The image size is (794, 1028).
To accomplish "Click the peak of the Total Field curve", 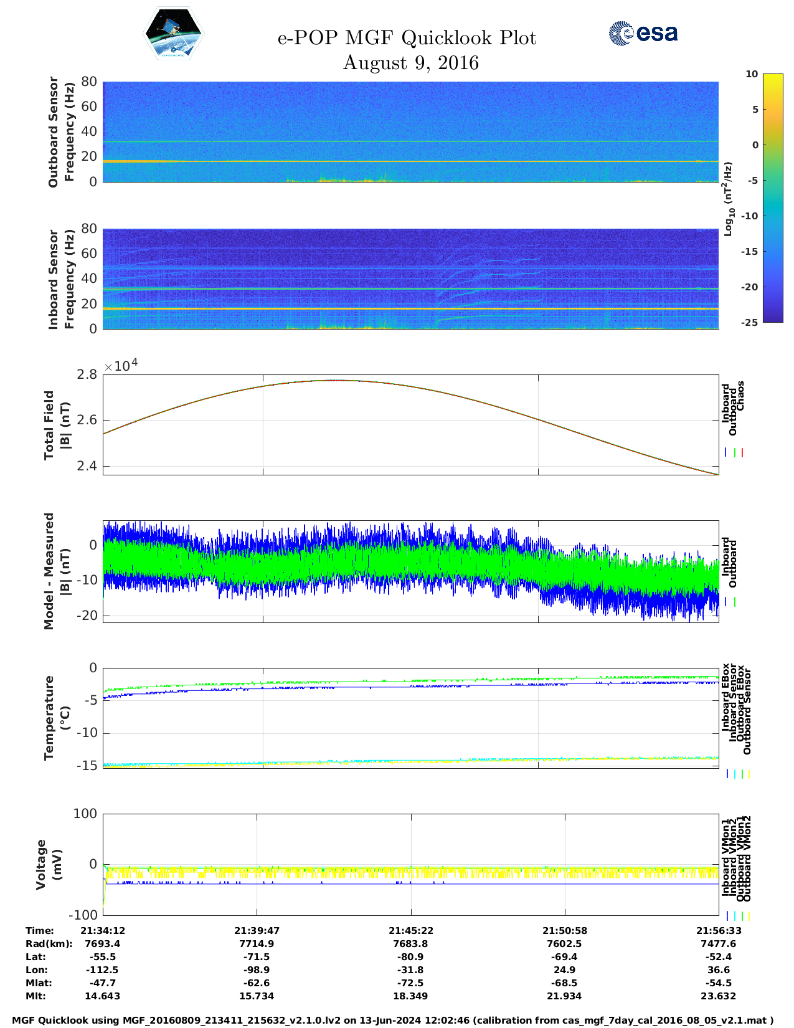I will pos(336,380).
